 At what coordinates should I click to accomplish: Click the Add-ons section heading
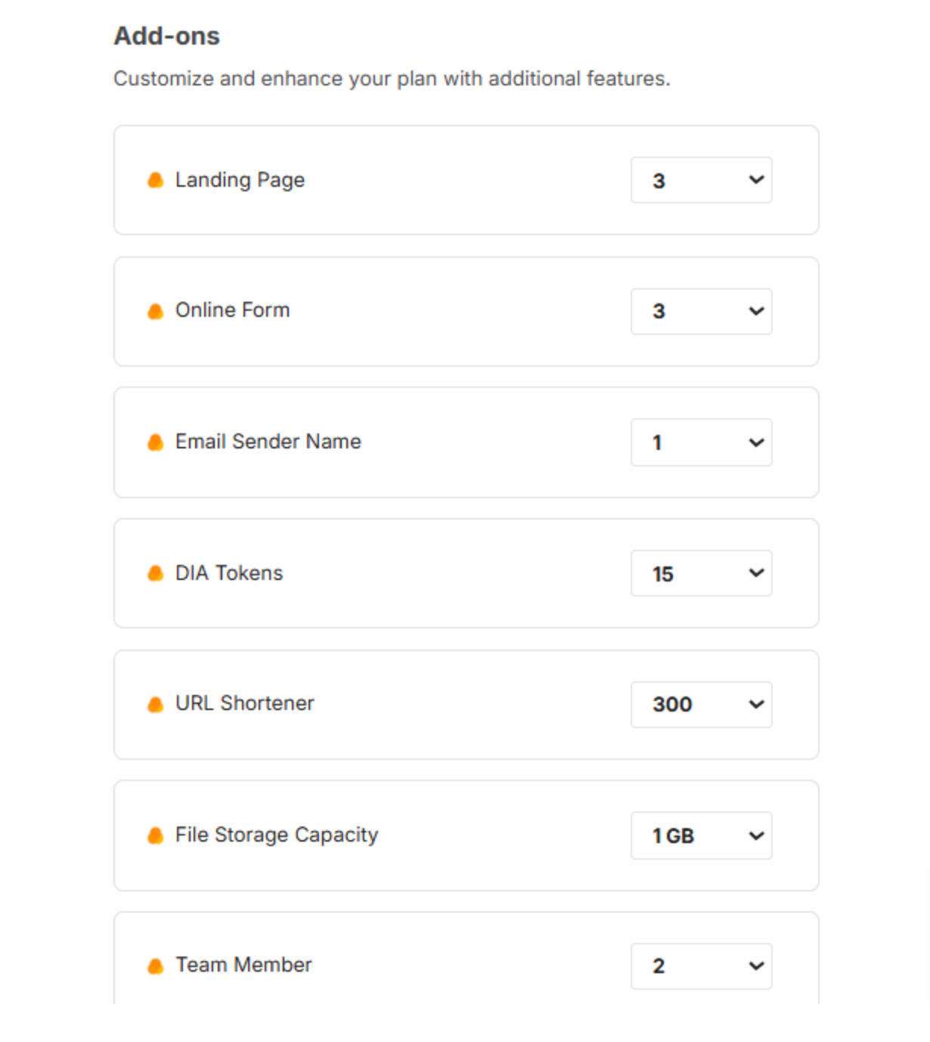pos(166,36)
